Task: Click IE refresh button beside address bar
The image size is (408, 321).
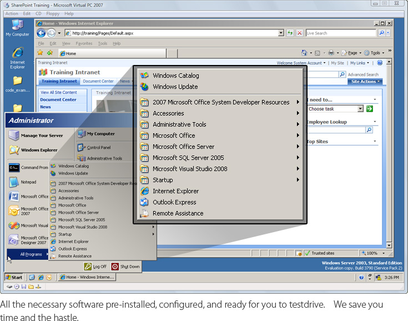Action: pyautogui.click(x=290, y=33)
